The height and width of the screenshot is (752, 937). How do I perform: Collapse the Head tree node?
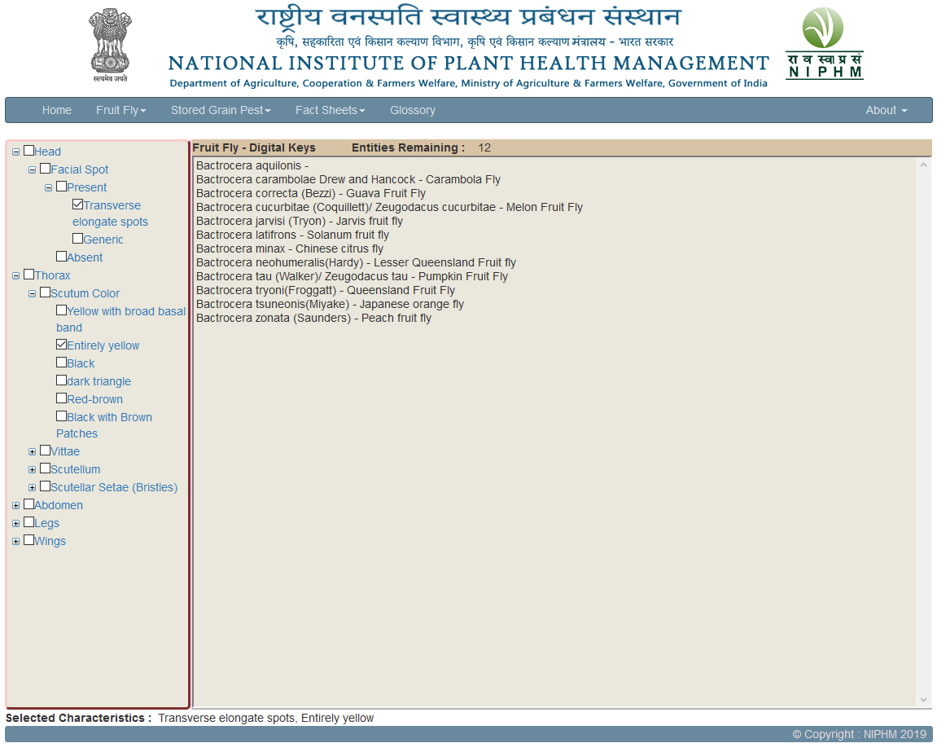16,152
